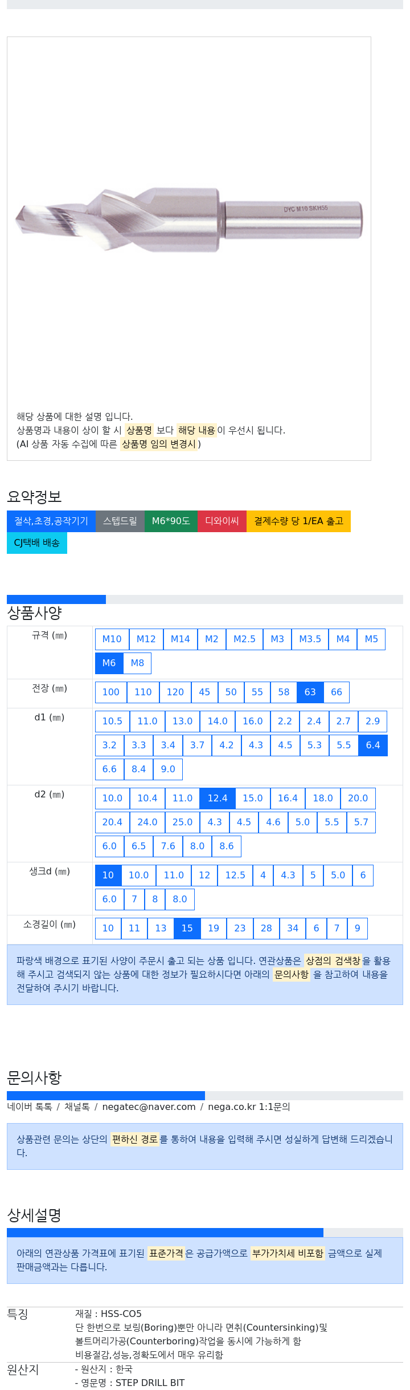Click the negatec@naver.com email link

coord(149,1107)
